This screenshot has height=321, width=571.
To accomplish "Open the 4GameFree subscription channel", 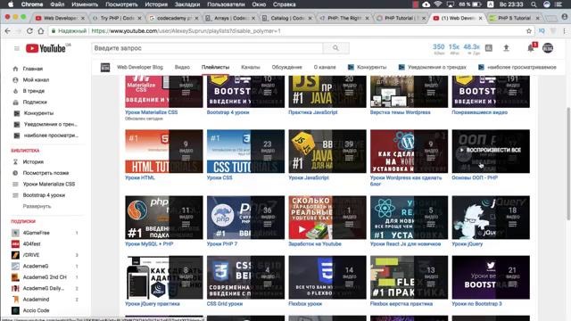I will (36, 233).
